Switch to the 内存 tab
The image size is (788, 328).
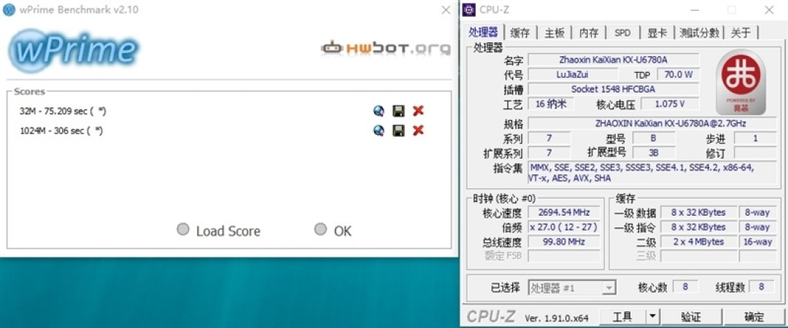click(x=589, y=33)
